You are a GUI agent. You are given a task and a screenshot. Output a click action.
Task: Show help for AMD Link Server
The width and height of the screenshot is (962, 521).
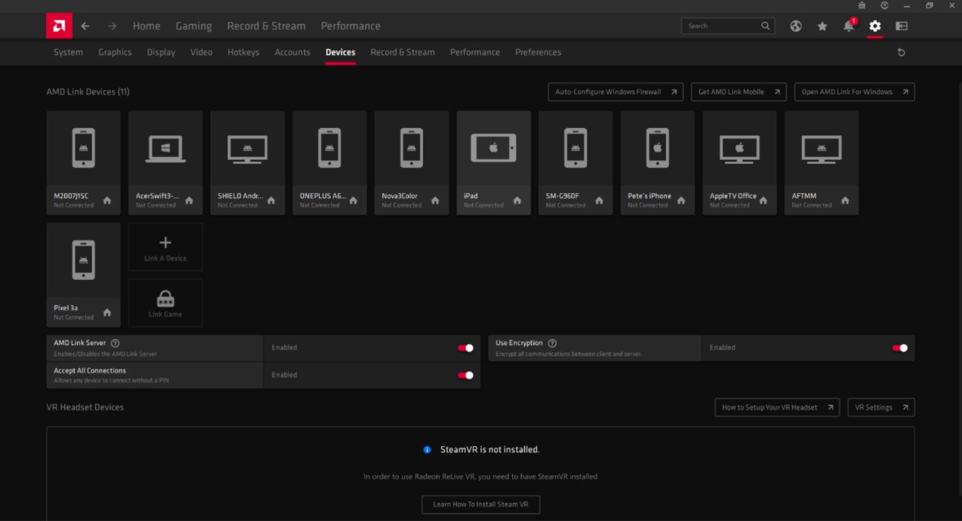(x=115, y=343)
